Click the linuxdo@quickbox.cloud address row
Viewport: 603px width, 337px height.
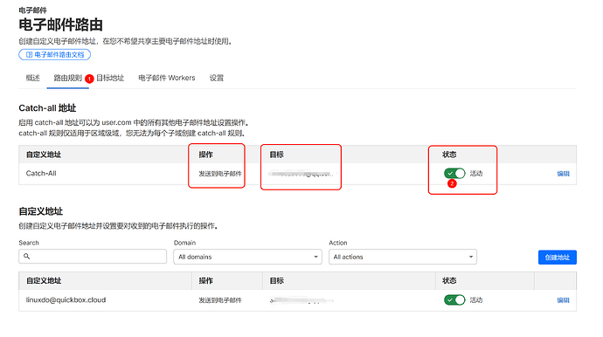click(x=297, y=300)
